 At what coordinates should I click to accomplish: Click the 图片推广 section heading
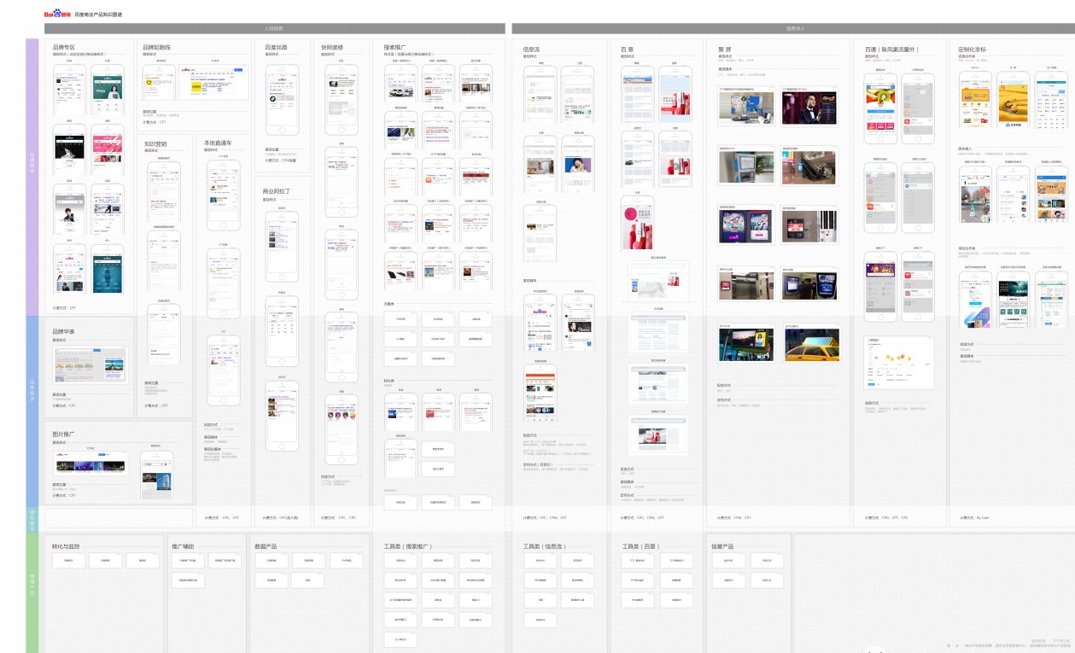(64, 434)
